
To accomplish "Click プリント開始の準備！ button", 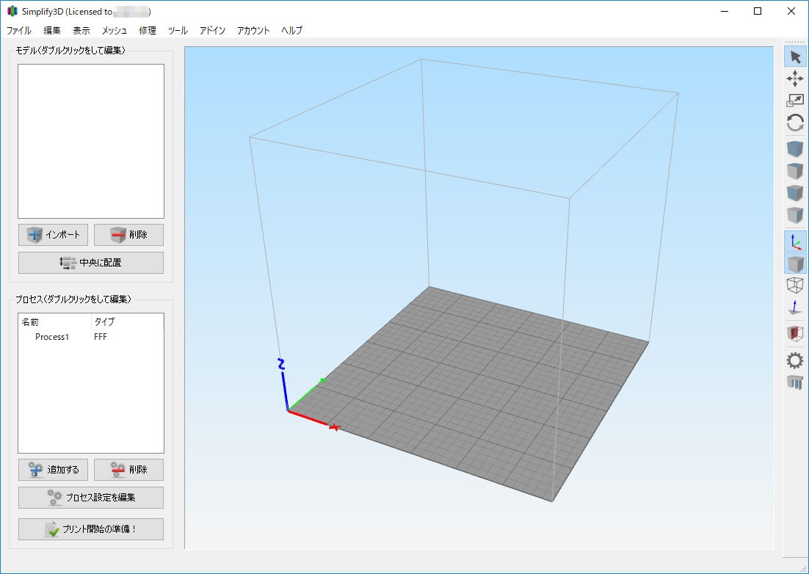I will point(91,529).
